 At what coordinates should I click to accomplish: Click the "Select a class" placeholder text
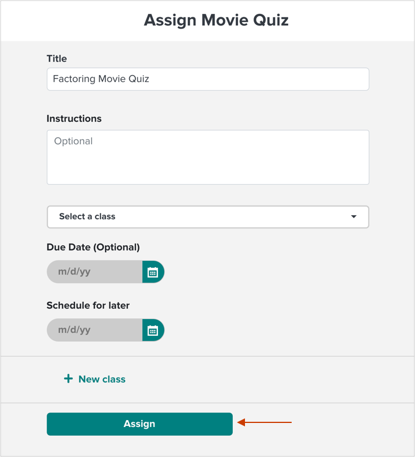87,216
